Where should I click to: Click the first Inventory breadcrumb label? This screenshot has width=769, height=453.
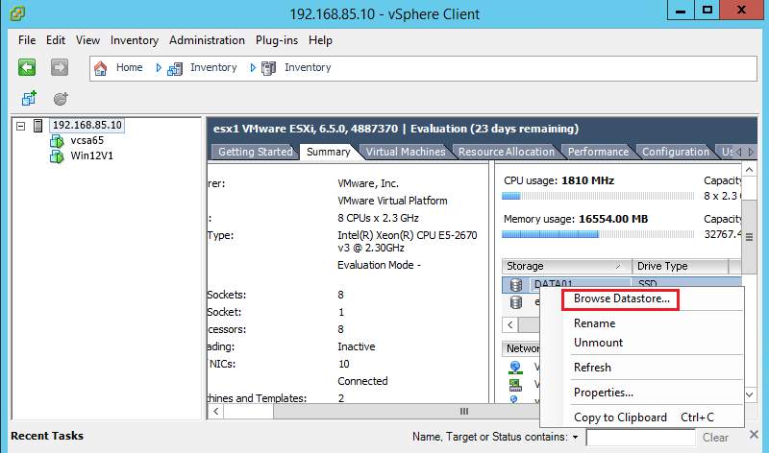(x=213, y=67)
